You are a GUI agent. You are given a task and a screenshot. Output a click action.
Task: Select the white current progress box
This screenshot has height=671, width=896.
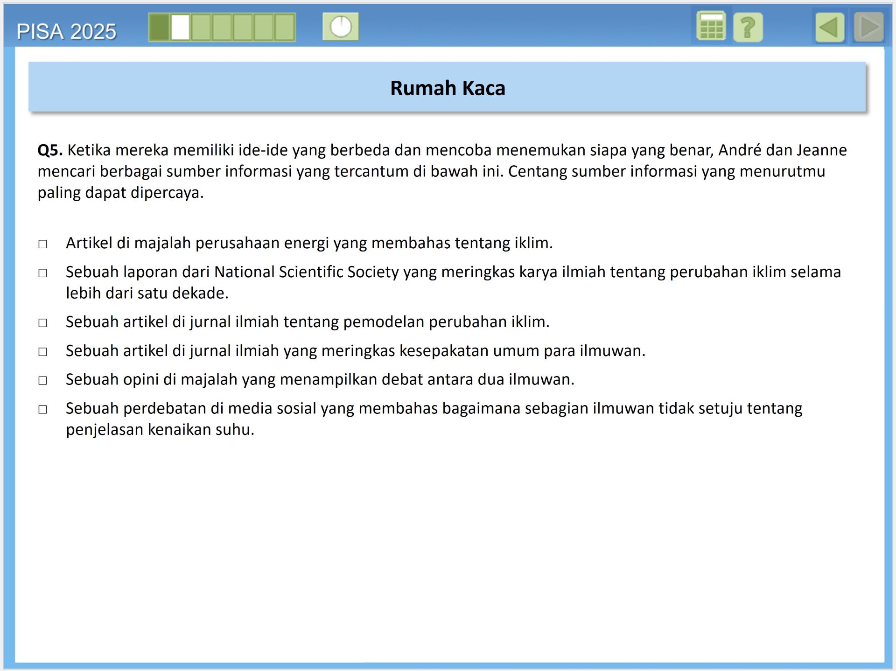click(x=180, y=28)
